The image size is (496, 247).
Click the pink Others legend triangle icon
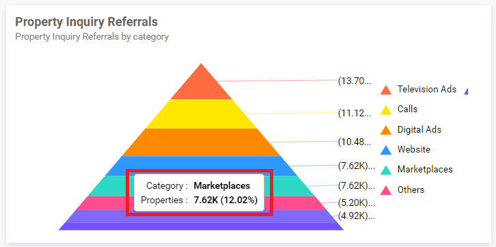(x=385, y=190)
